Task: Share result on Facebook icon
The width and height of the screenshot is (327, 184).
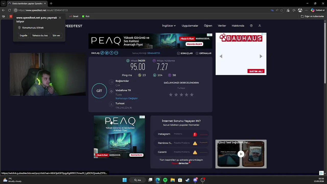Action: [x=111, y=53]
